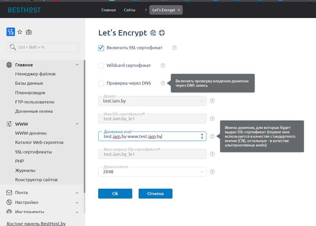
Task: Collapse the WWW section
Action: pyautogui.click(x=77, y=124)
